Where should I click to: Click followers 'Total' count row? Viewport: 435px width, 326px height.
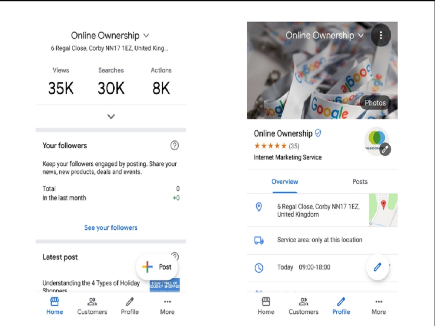pos(111,189)
